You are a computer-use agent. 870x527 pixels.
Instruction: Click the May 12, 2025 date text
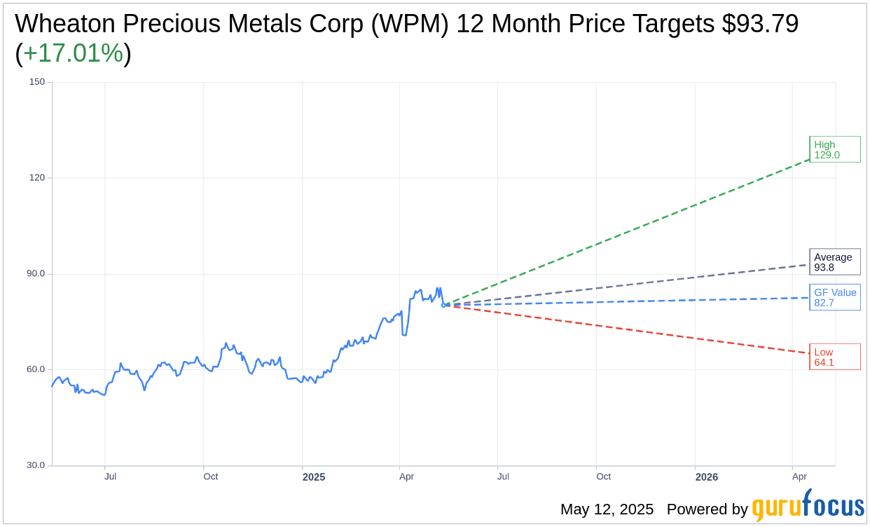click(607, 509)
